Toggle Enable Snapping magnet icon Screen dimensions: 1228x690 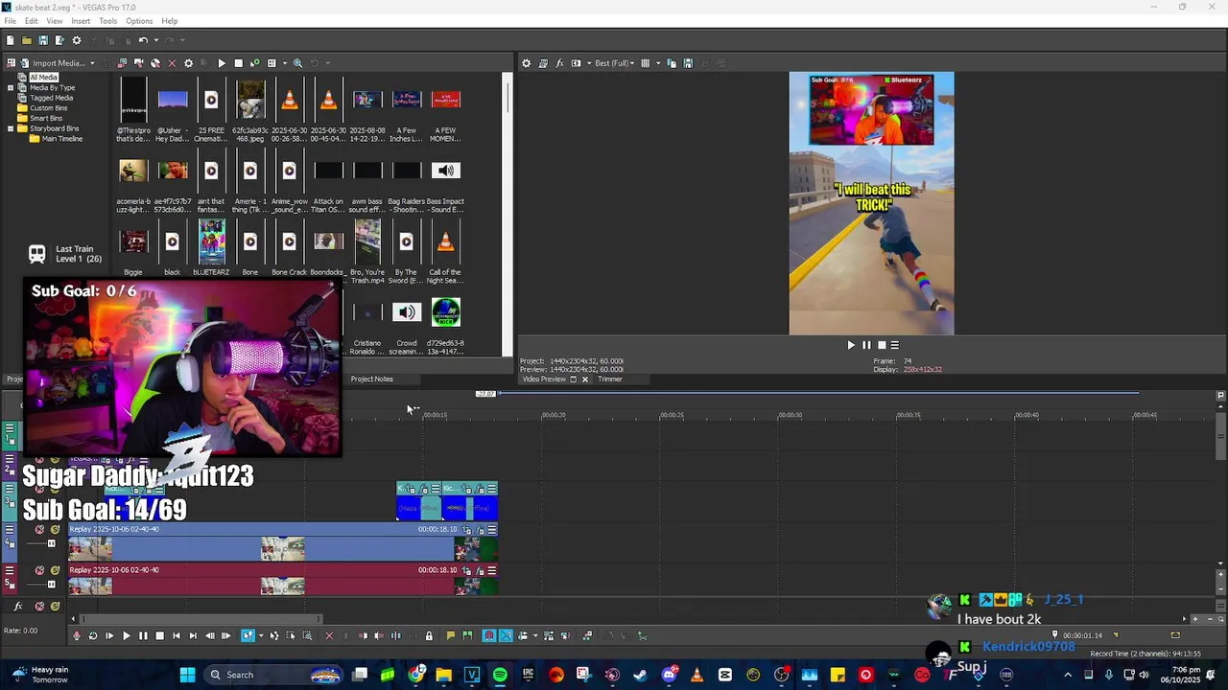point(489,635)
